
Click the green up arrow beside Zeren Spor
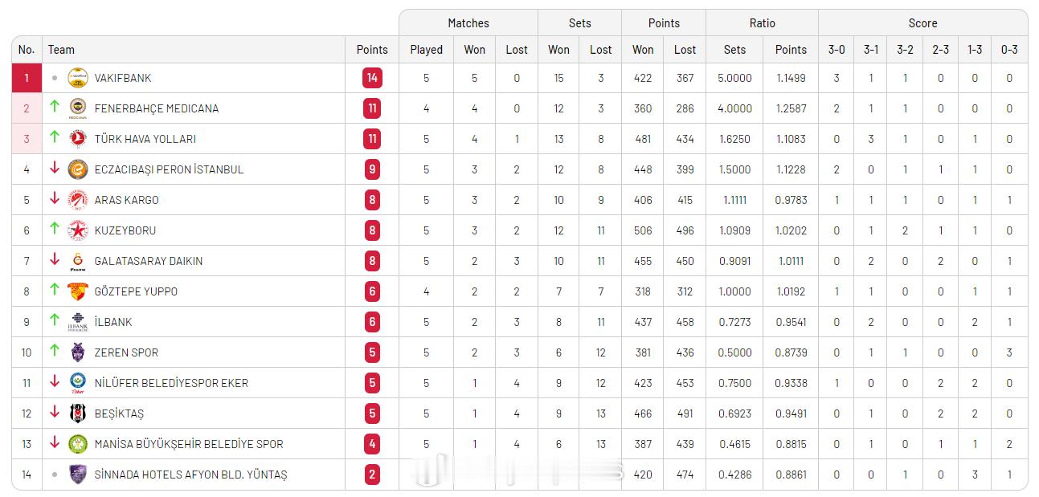click(x=55, y=351)
